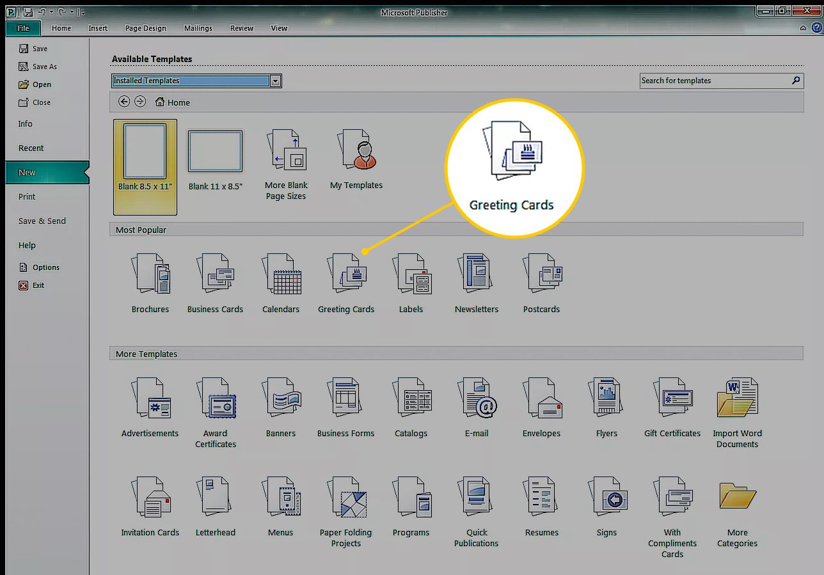824x575 pixels.
Task: Open the Gift Certificates templates
Action: tap(672, 407)
